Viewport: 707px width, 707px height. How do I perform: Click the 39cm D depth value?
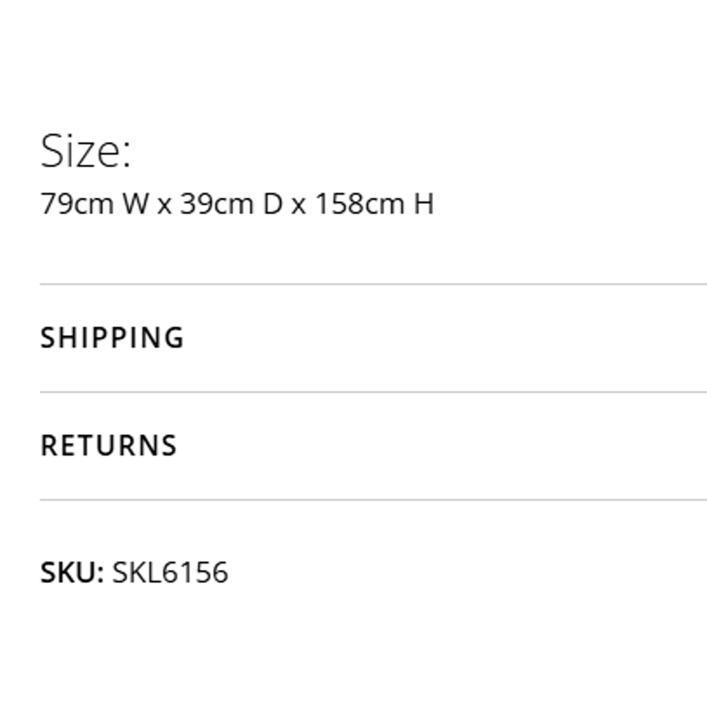tap(232, 204)
